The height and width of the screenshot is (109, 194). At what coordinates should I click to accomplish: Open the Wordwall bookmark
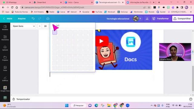pyautogui.click(x=109, y=12)
